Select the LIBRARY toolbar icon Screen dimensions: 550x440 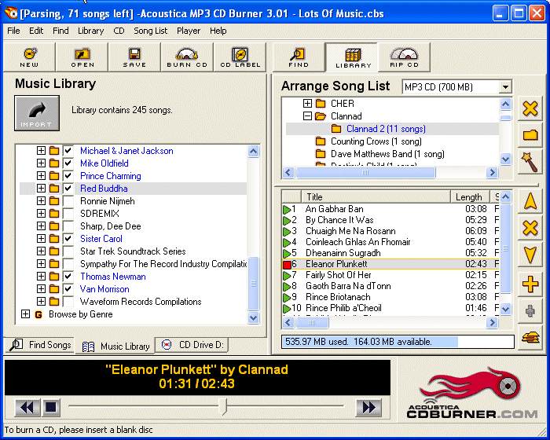pyautogui.click(x=352, y=57)
